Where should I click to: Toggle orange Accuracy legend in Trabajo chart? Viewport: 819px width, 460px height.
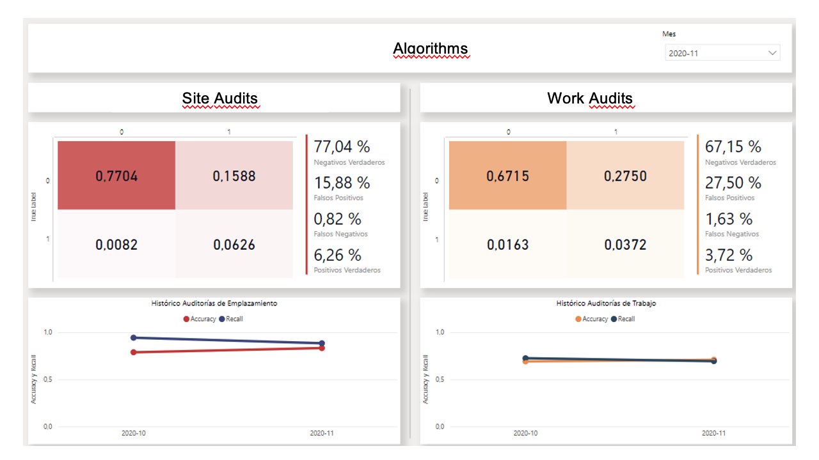click(x=591, y=319)
